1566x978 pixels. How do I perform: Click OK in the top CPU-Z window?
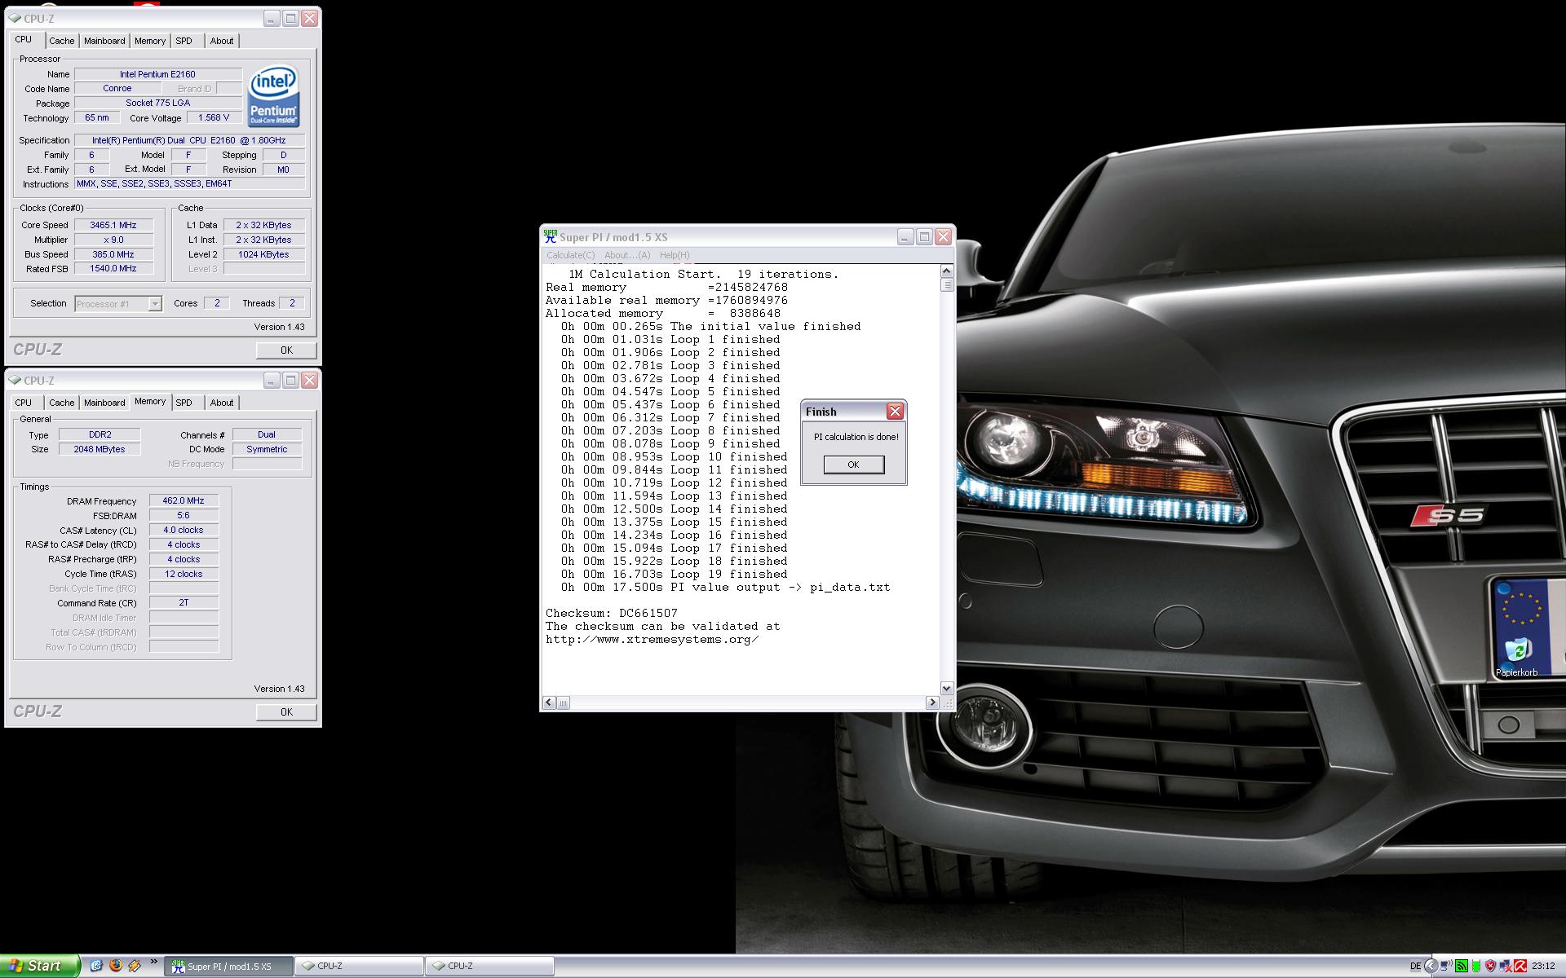point(286,350)
